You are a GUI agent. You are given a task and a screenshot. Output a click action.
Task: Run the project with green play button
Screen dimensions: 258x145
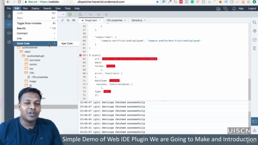70,14
